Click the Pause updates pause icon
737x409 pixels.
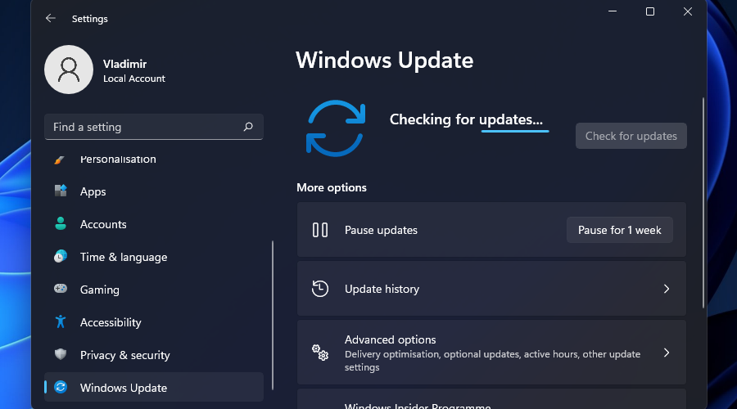(320, 230)
